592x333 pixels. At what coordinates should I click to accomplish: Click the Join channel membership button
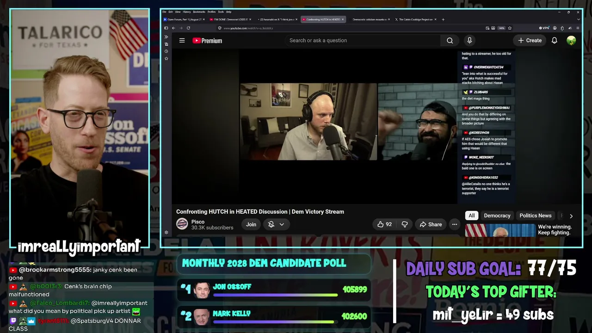click(x=251, y=224)
